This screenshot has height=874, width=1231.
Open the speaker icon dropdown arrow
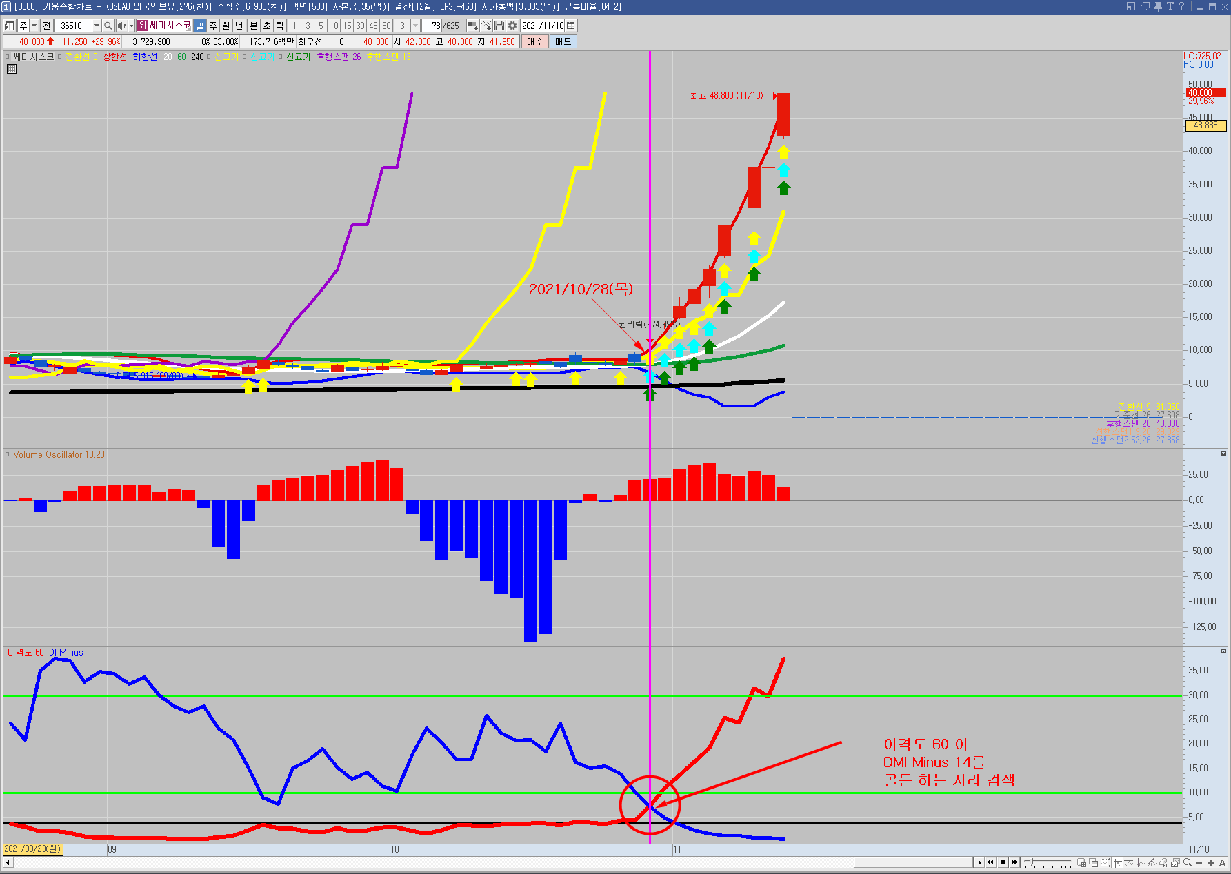(x=131, y=26)
